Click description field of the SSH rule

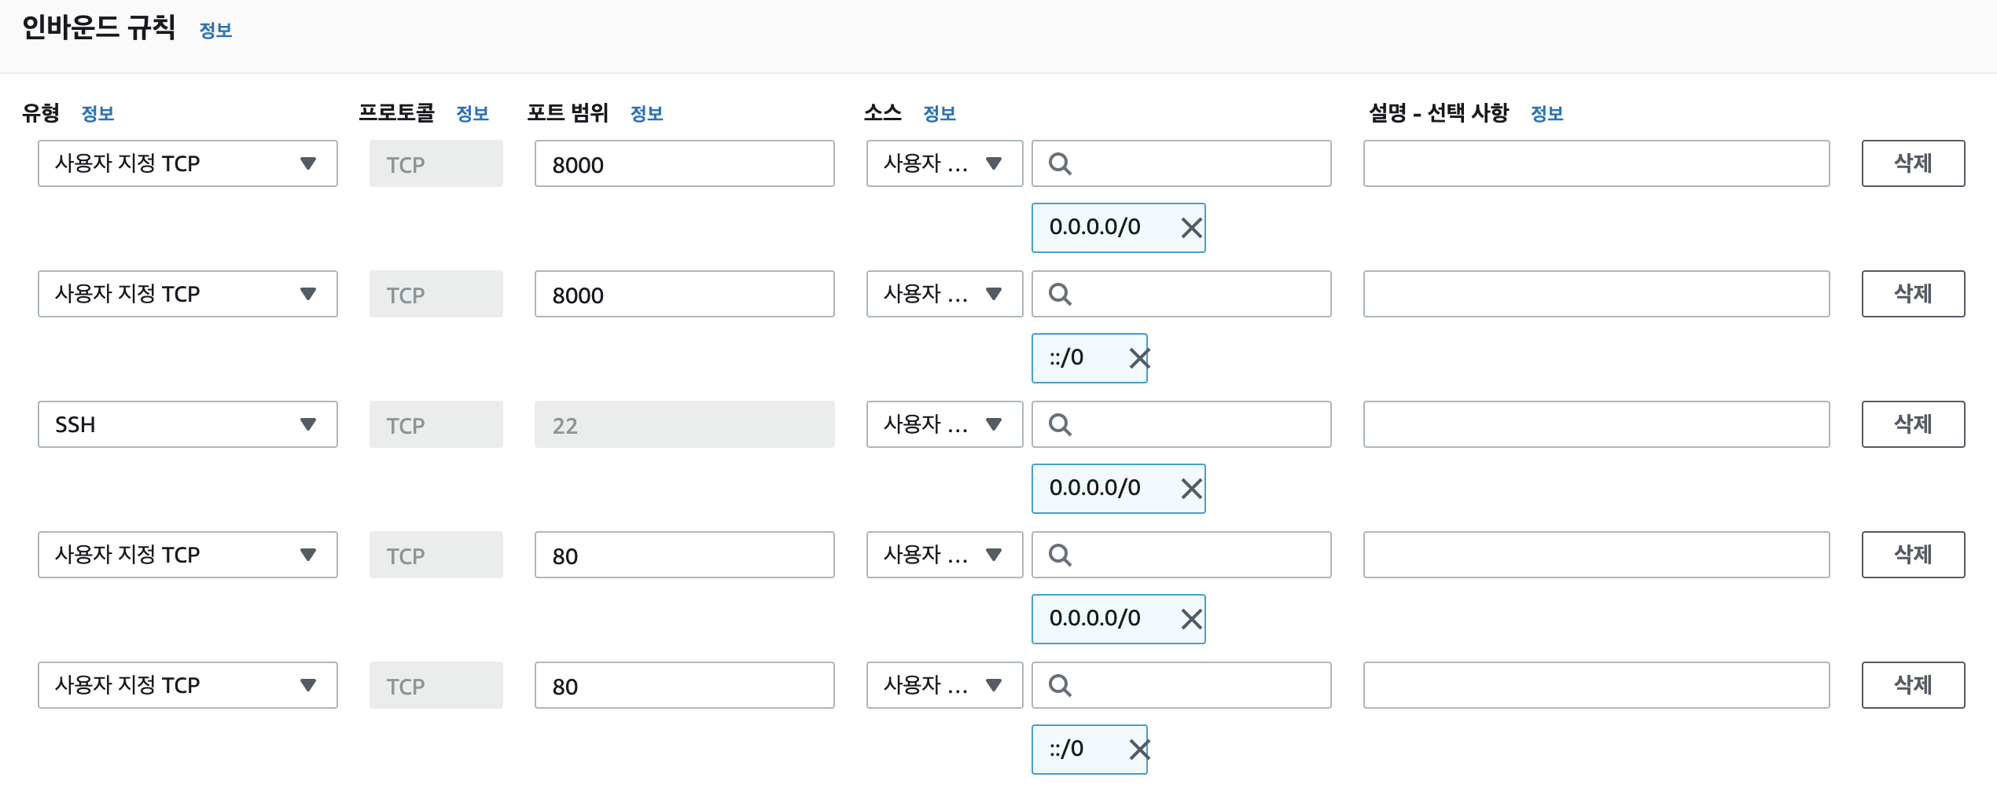(x=1596, y=424)
